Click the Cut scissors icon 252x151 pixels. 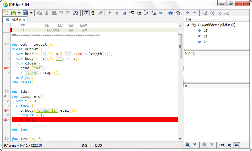pos(47,13)
